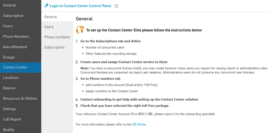271x133 pixels.
Task: Open Resources & Utilities
Action: click(20, 98)
